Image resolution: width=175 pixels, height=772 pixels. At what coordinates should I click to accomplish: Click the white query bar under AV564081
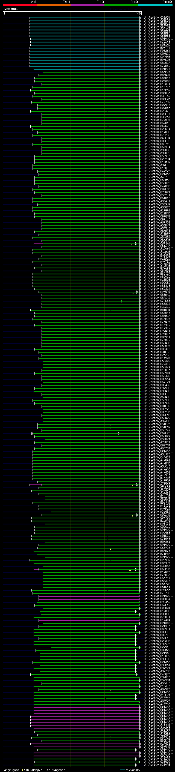tap(72, 12)
